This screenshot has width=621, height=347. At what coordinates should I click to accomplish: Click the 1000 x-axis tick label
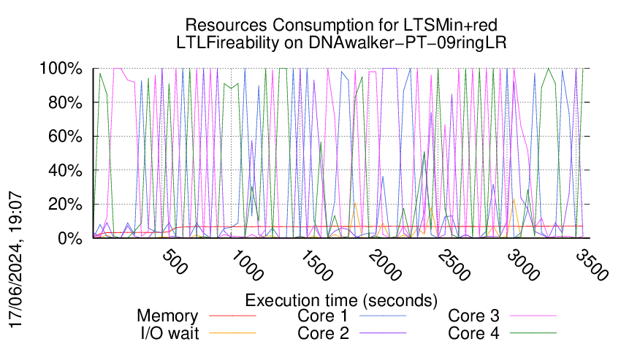247,265
